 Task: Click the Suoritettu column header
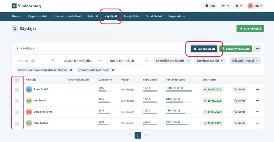(209, 79)
